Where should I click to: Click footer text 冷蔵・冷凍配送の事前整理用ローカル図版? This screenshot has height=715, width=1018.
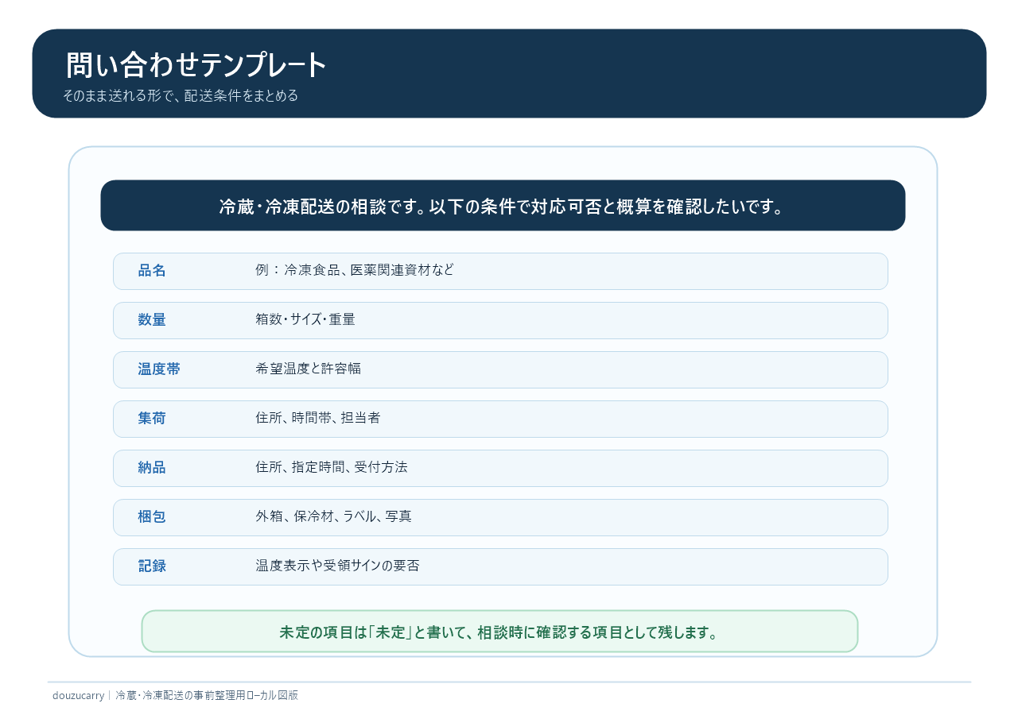click(207, 695)
